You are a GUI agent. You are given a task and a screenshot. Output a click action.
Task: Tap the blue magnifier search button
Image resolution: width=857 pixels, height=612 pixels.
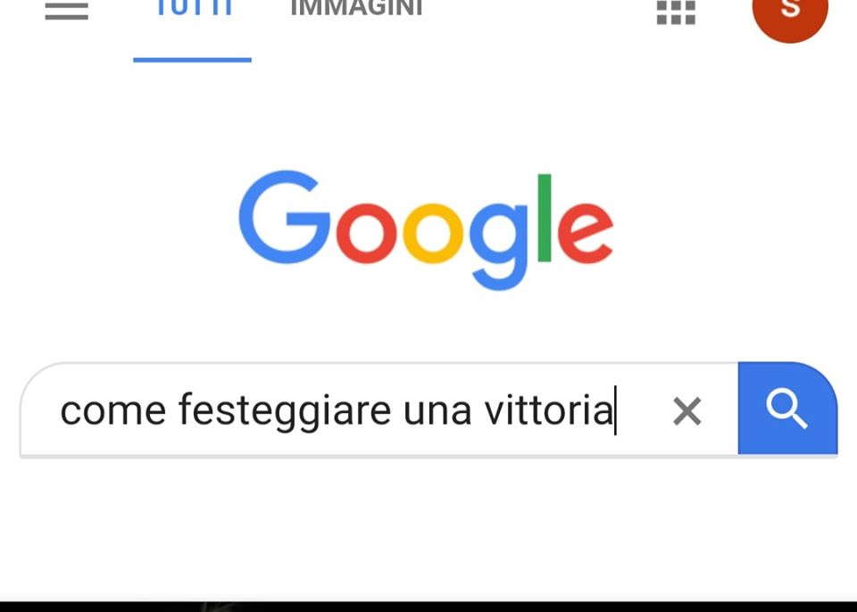coord(787,409)
